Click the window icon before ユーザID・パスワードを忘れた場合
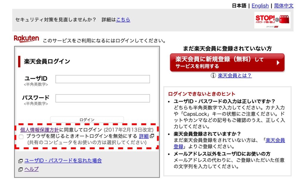305x186 pixels. click(21, 161)
